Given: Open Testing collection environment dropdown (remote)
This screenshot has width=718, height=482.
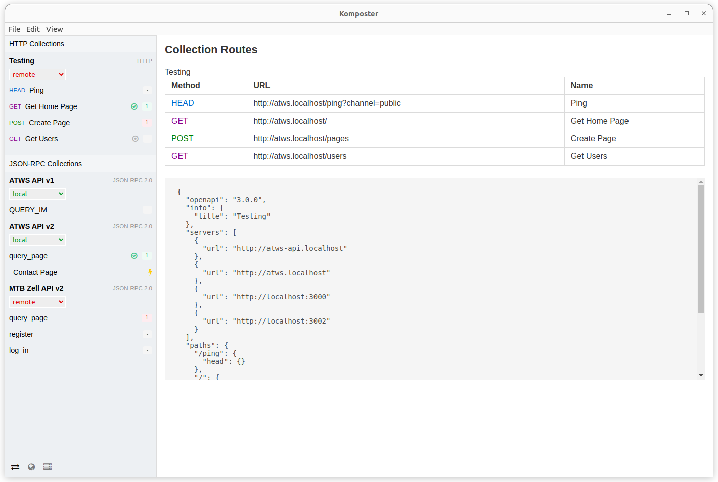Looking at the screenshot, I should coord(37,75).
